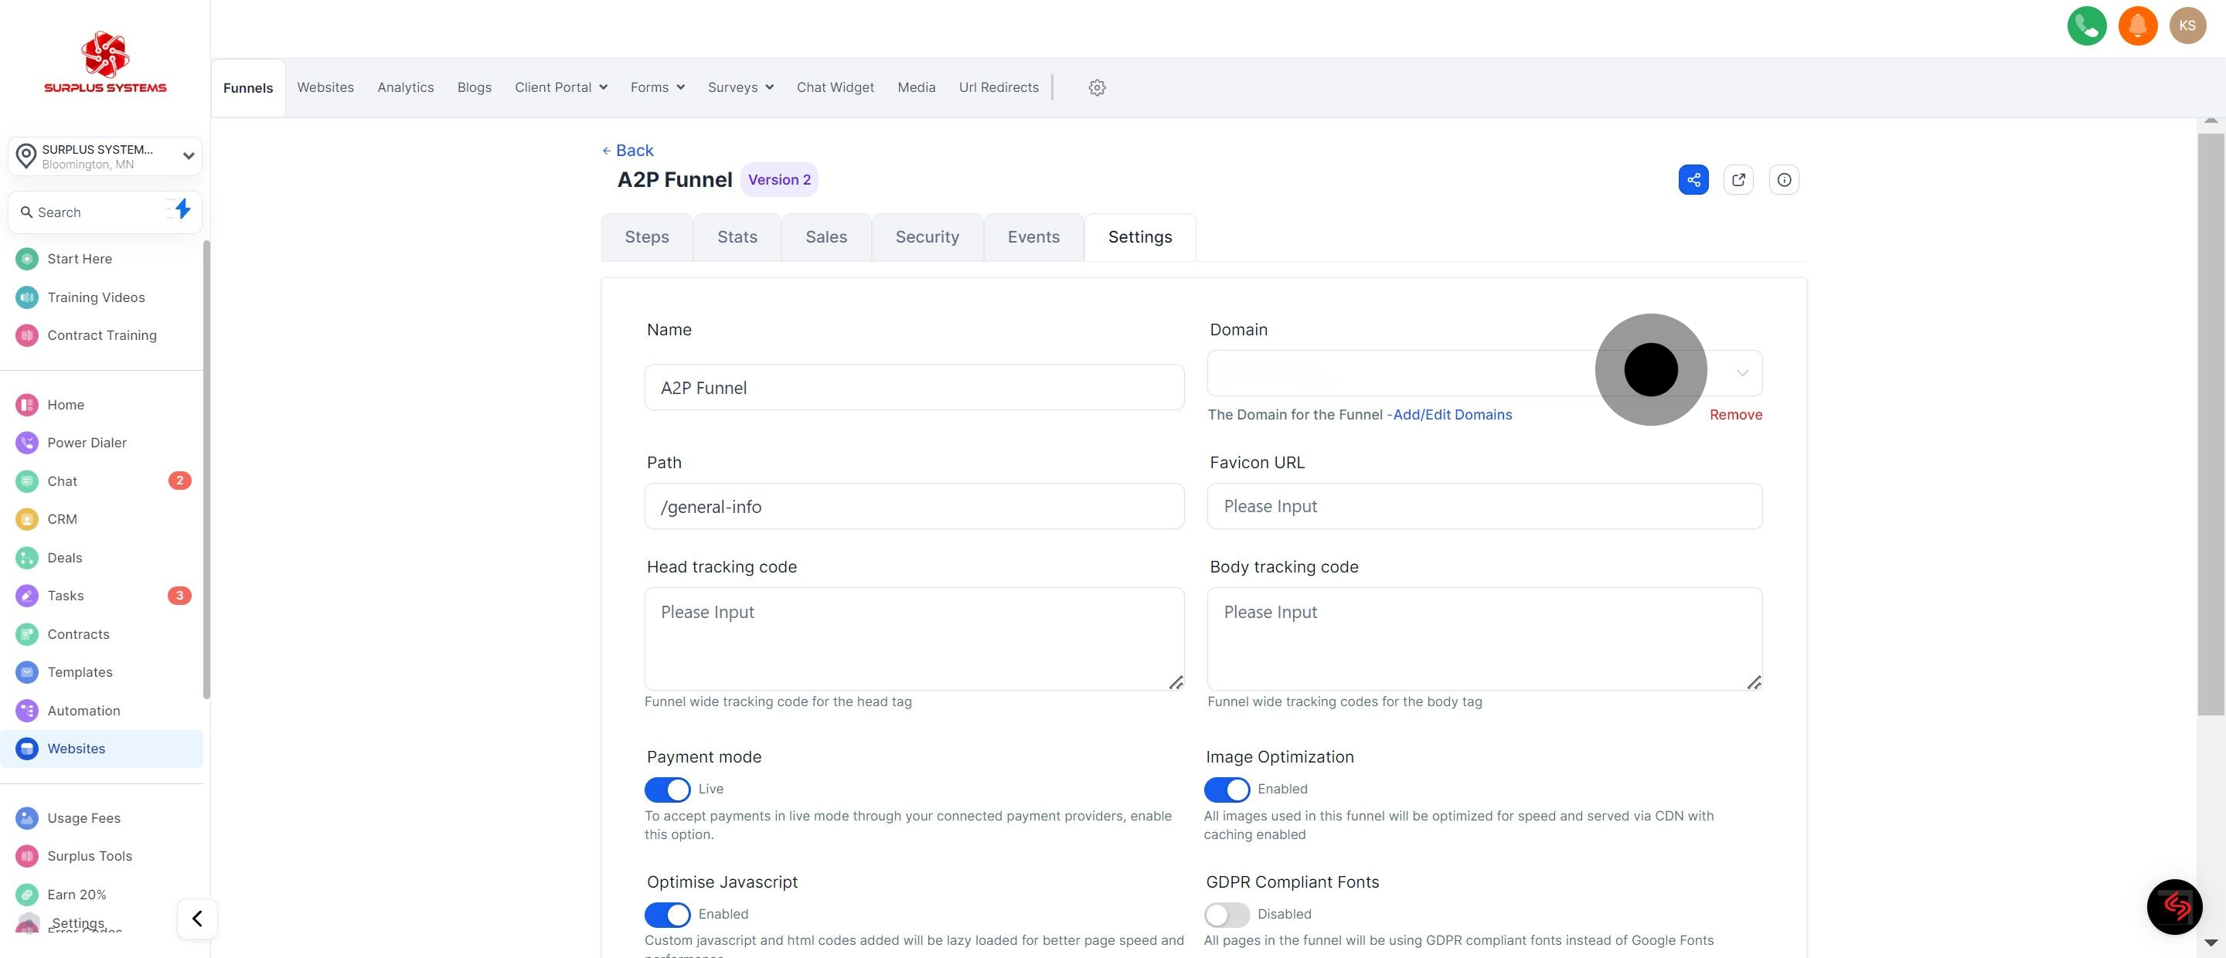Viewport: 2226px width, 958px height.
Task: Click the lightning bolt quick actions icon
Action: coord(182,209)
